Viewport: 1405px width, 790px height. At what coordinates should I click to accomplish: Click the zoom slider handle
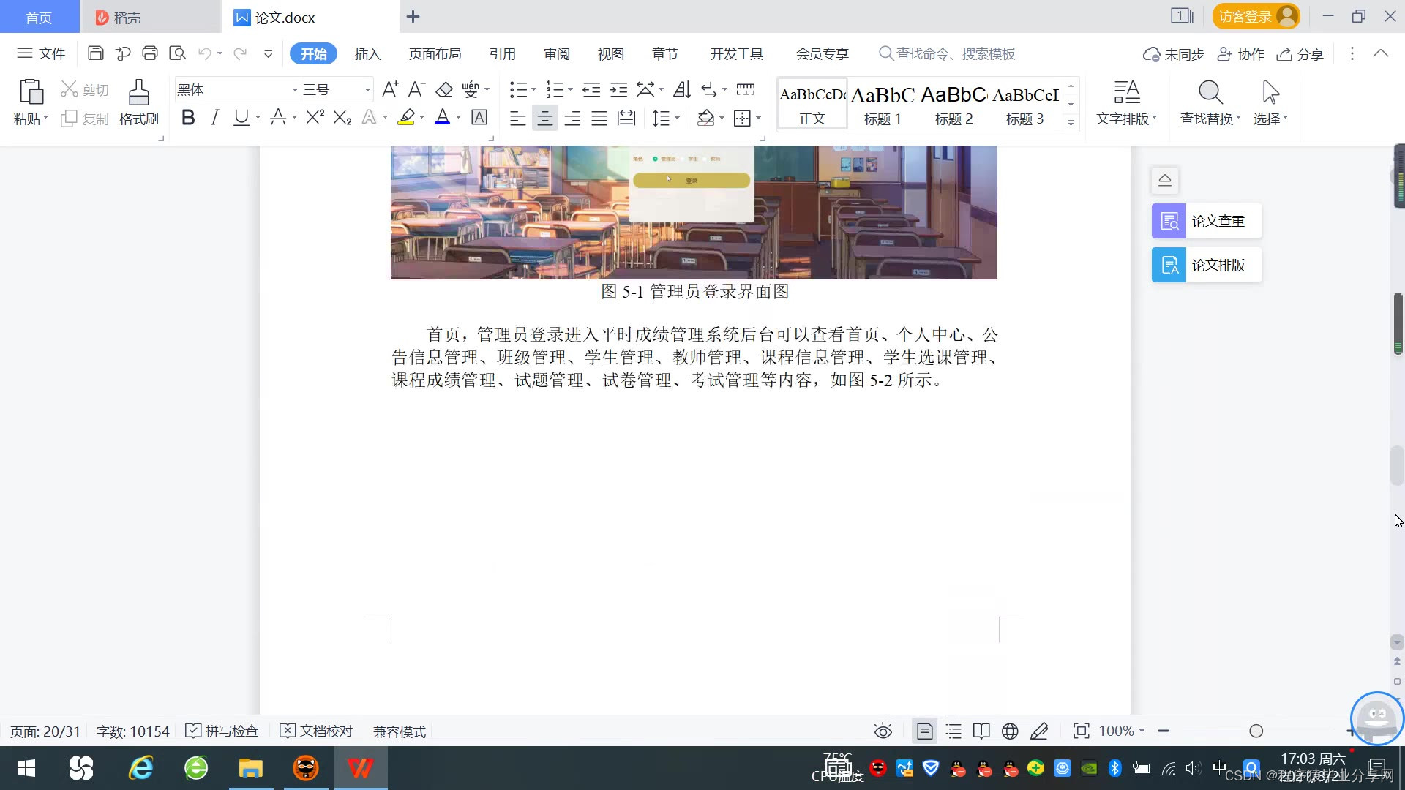1256,731
